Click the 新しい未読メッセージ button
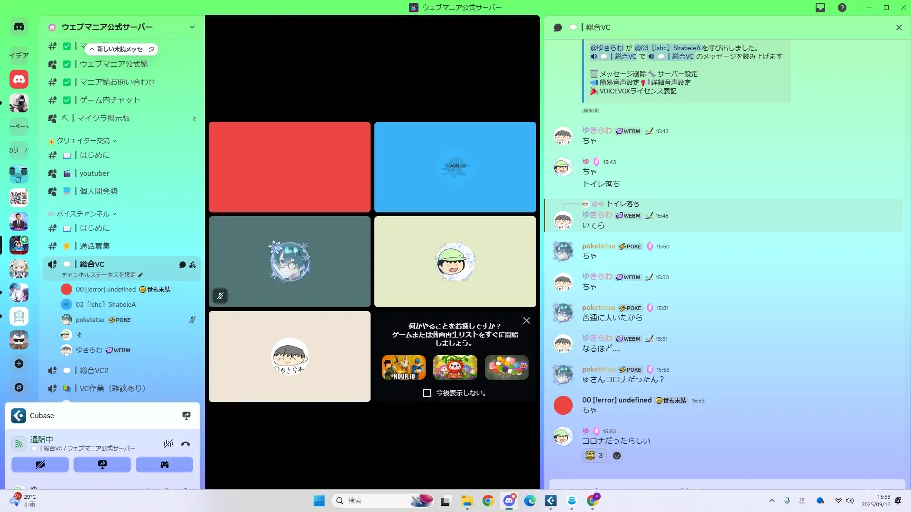Screen dimensions: 911x512 tap(122, 49)
